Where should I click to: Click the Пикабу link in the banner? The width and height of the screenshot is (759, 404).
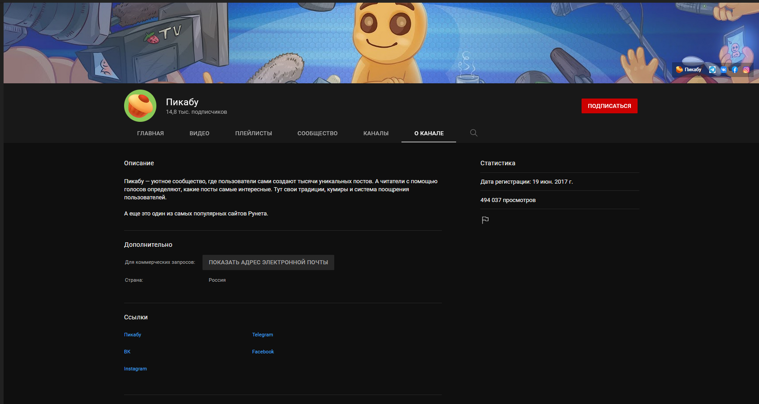click(689, 69)
